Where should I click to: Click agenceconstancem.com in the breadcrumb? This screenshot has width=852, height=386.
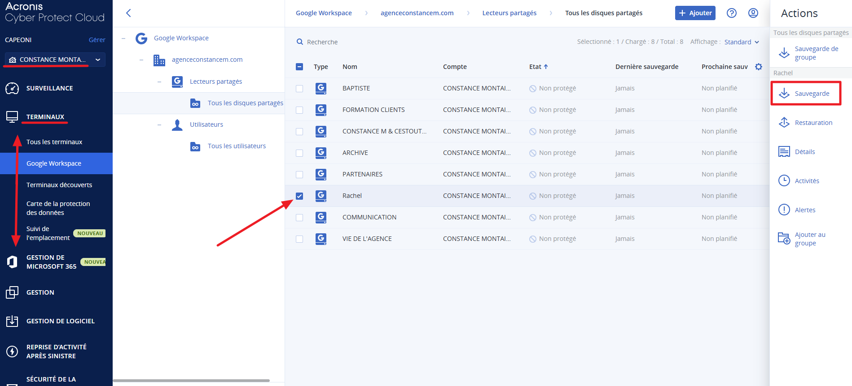417,13
